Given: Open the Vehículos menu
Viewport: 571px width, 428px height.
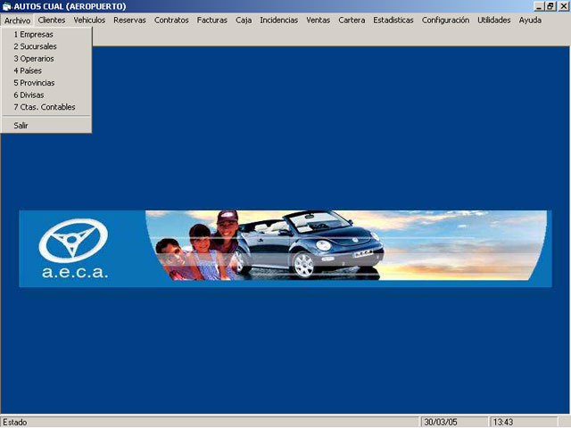Looking at the screenshot, I should pyautogui.click(x=89, y=20).
